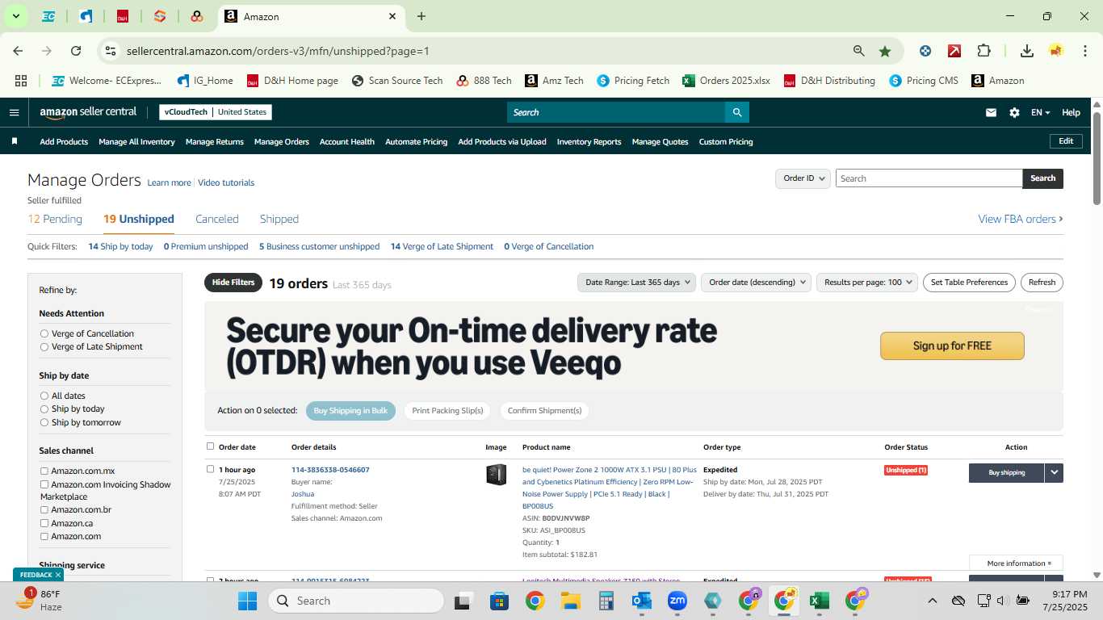
Task: Select the Verge of Cancellation radio button
Action: pyautogui.click(x=44, y=333)
